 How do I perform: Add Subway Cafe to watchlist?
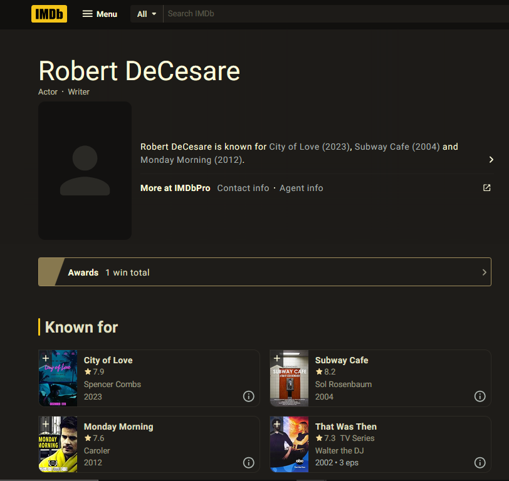tap(277, 358)
